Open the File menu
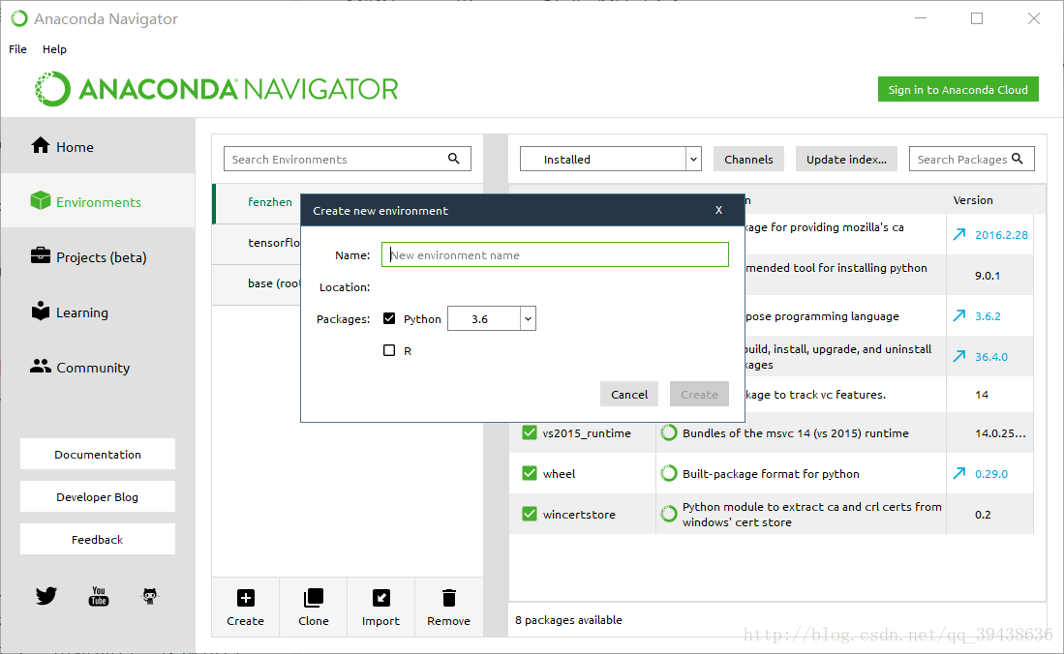Screen dimensions: 1064x654 pyautogui.click(x=17, y=48)
